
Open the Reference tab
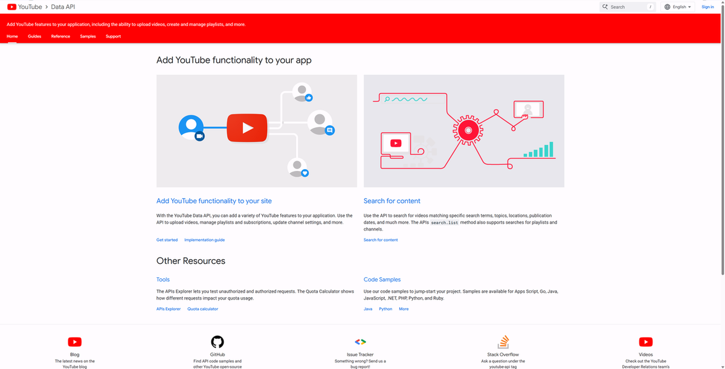[60, 36]
